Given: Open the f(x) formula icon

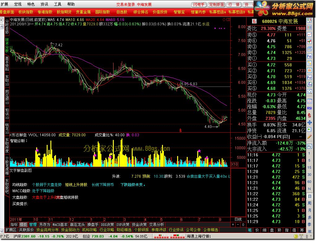Looking at the screenshot, I should pos(309,85).
